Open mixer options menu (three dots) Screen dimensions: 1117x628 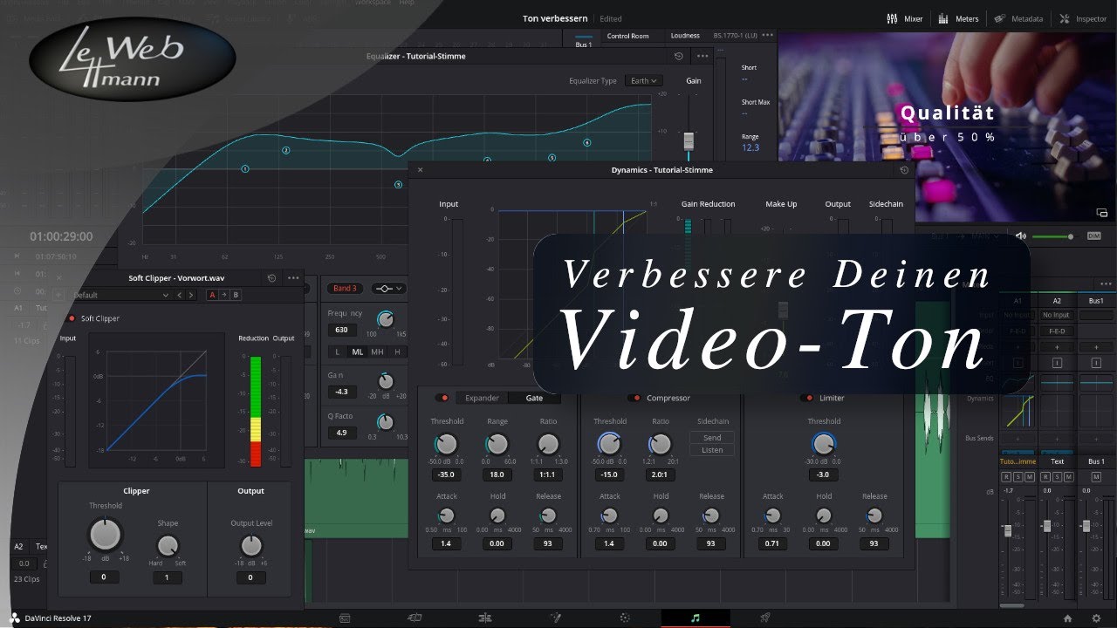tap(1107, 284)
